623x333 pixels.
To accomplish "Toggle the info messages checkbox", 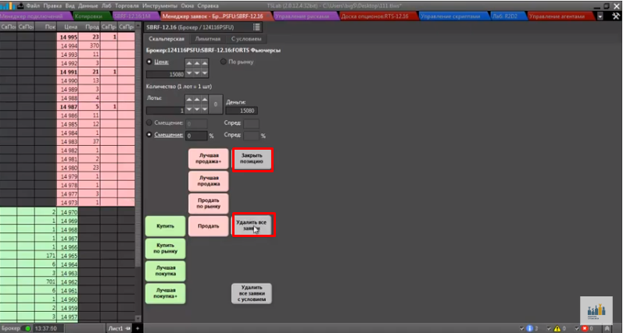I will tap(522, 328).
